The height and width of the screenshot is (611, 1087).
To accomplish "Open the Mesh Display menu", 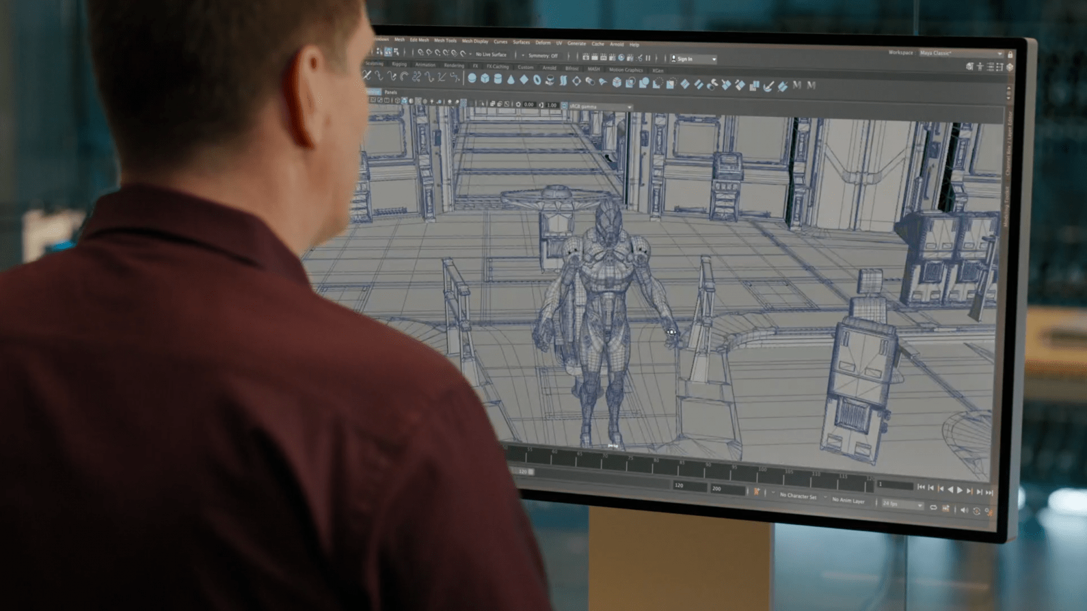I will (475, 41).
